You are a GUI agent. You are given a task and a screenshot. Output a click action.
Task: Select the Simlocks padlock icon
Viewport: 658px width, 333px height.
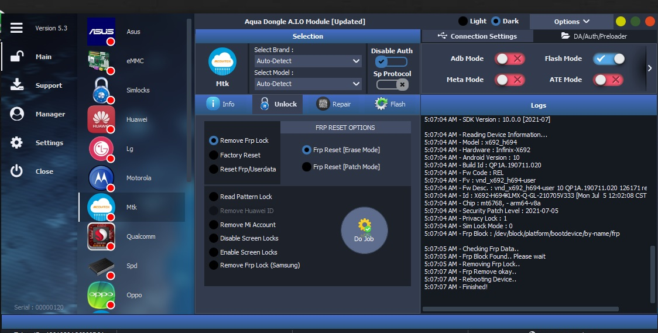101,90
